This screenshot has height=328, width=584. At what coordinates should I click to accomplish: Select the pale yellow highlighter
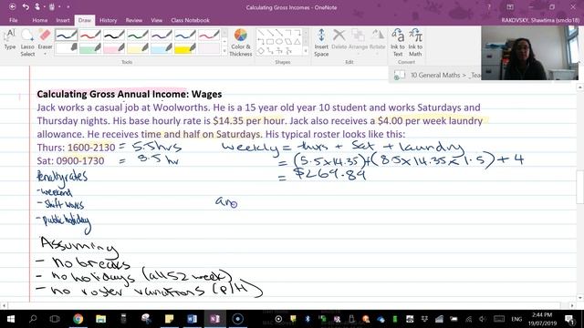click(138, 48)
